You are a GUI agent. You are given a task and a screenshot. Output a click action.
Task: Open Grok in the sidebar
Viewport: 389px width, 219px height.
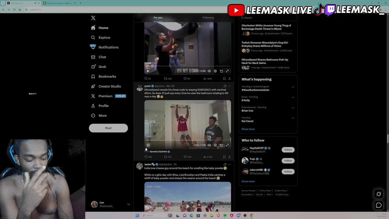[98, 67]
